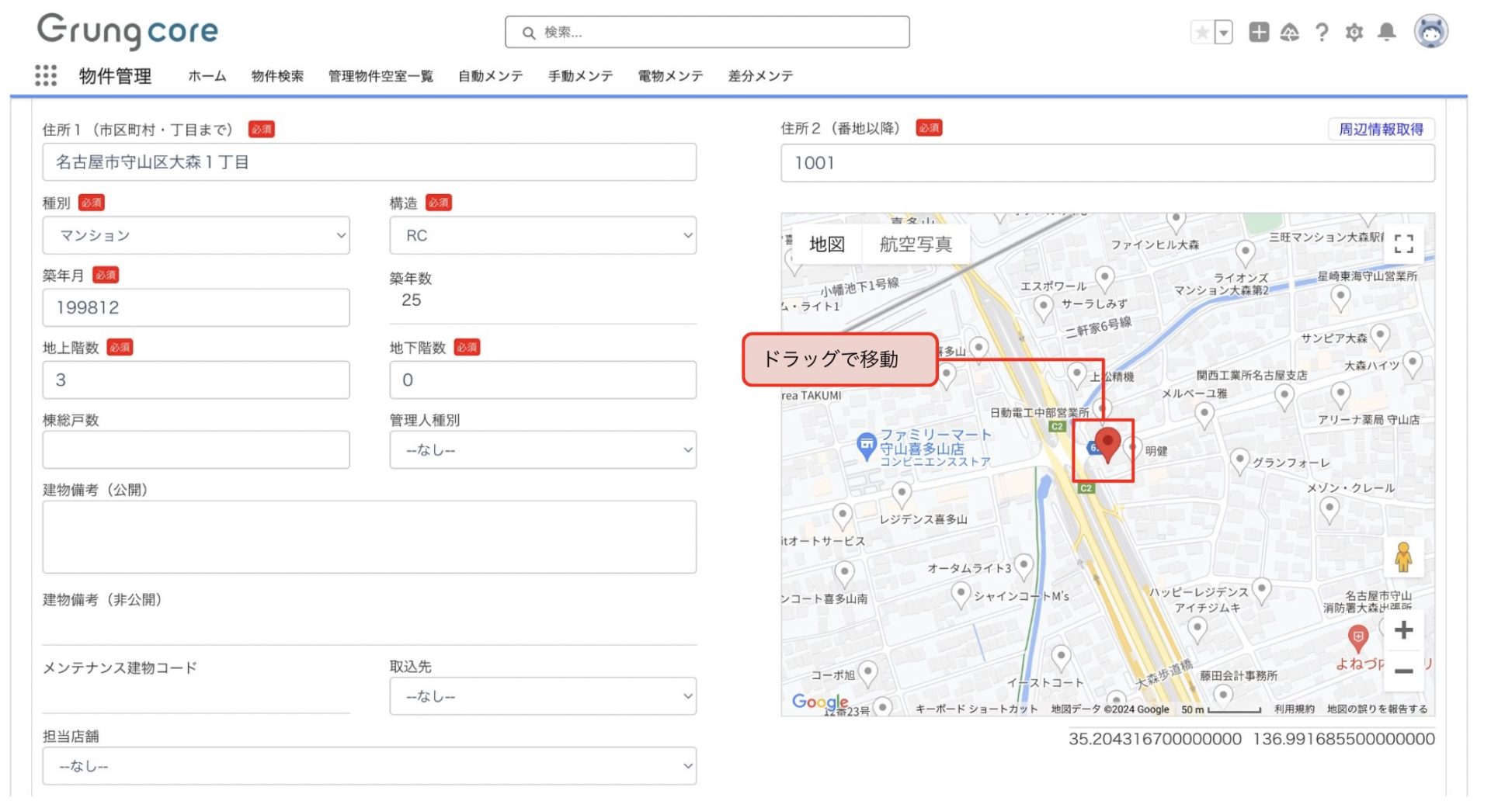Open the notifications bell

[x=1386, y=32]
